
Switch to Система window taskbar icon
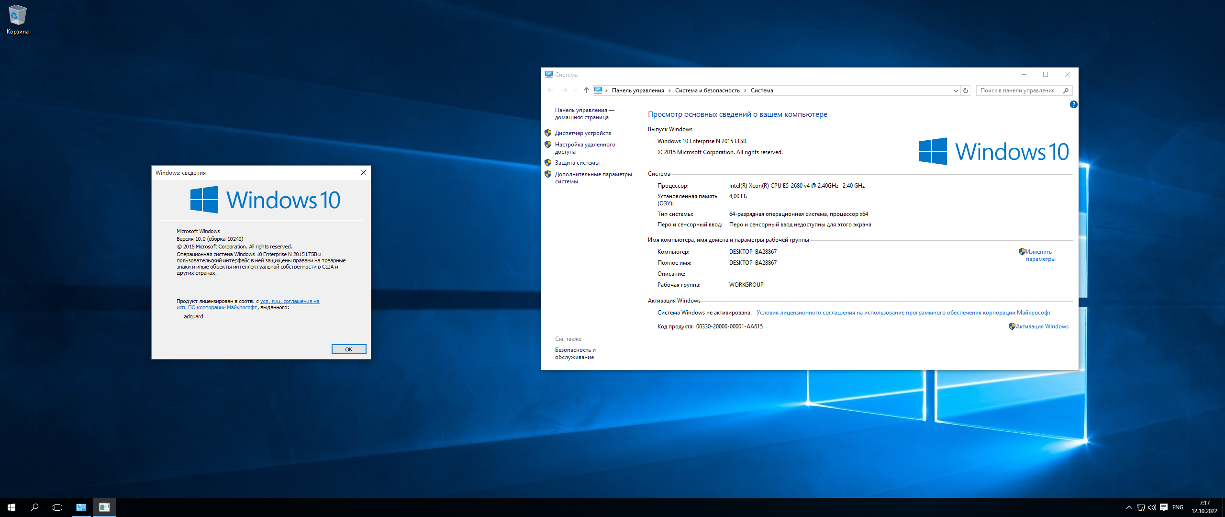point(81,507)
